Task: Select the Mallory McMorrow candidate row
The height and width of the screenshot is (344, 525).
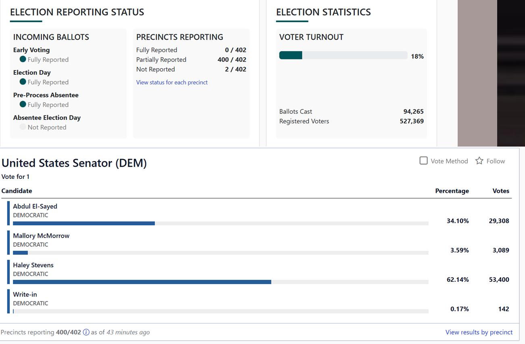Action: (258, 243)
